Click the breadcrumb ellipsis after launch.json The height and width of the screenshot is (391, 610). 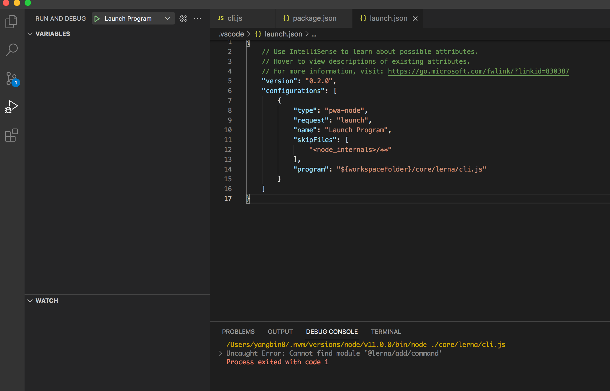pos(314,34)
